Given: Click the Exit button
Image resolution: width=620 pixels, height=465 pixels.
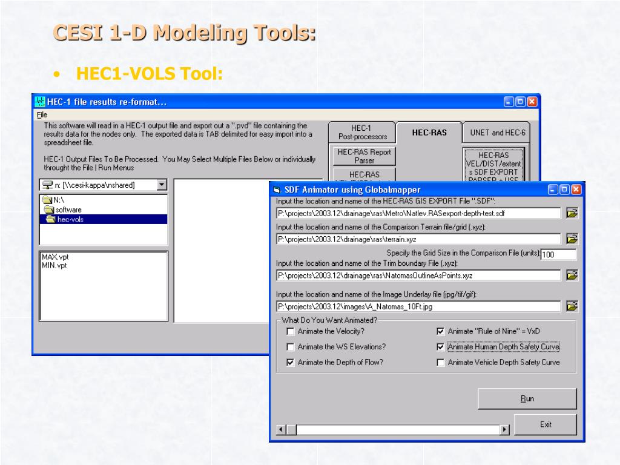Looking at the screenshot, I should 546,424.
